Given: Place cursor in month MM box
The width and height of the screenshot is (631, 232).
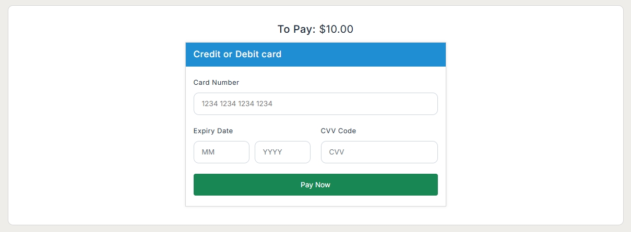Looking at the screenshot, I should [221, 152].
